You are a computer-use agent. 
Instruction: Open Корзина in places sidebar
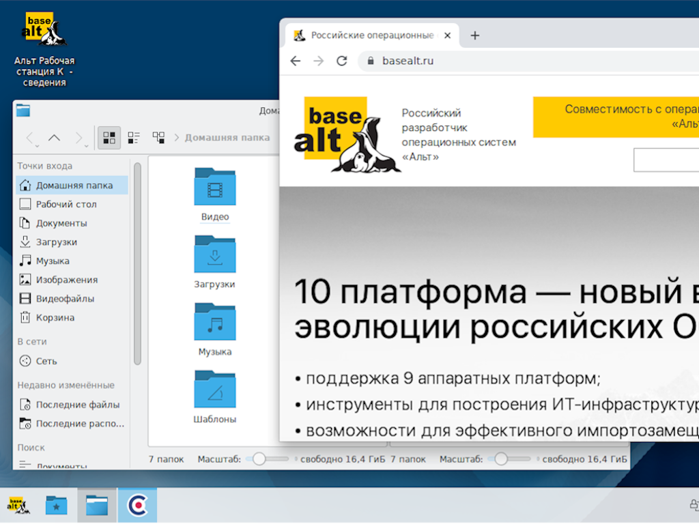pyautogui.click(x=72, y=317)
